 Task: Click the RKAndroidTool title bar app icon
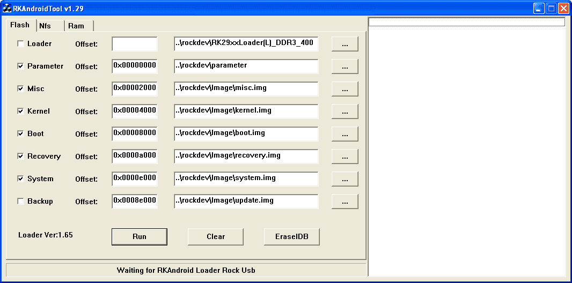[x=7, y=8]
